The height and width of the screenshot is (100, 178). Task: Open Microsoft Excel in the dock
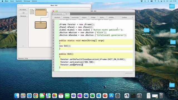[x=92, y=96]
